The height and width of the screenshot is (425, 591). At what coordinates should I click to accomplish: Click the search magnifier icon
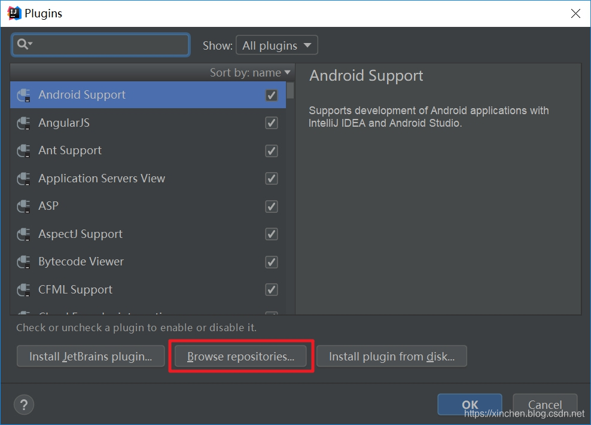[25, 44]
